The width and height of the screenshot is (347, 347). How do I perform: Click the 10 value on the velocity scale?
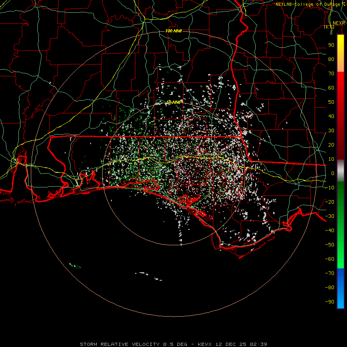click(x=331, y=159)
